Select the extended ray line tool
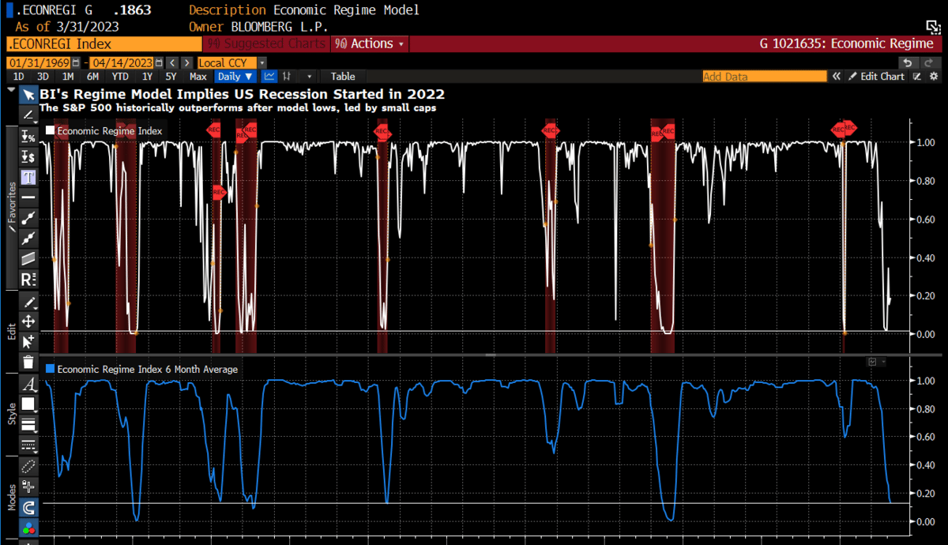Viewport: 948px width, 545px height. point(28,238)
